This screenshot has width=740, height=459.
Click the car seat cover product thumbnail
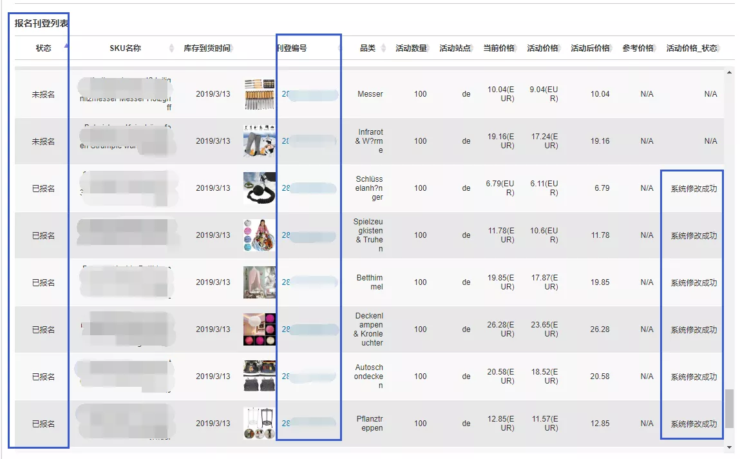pyautogui.click(x=260, y=376)
